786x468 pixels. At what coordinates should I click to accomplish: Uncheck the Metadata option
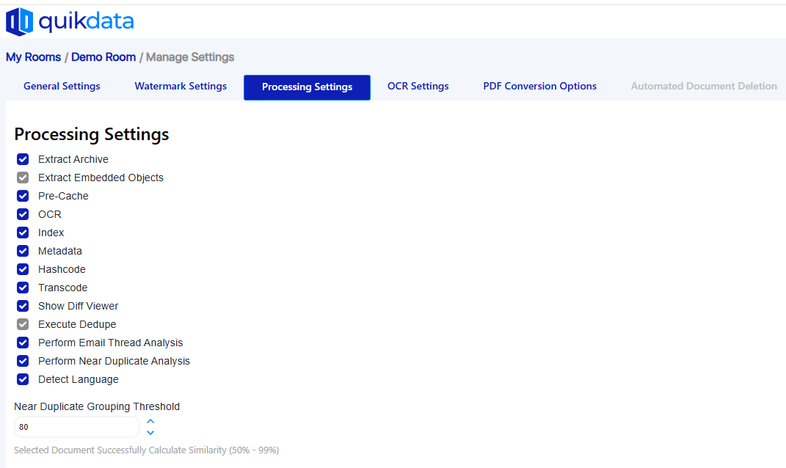coord(22,251)
